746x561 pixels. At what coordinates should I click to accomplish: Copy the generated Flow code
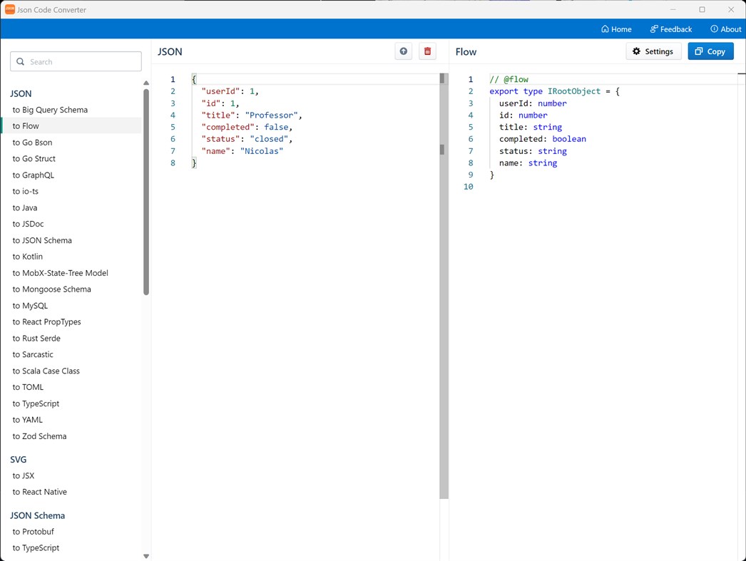[710, 51]
